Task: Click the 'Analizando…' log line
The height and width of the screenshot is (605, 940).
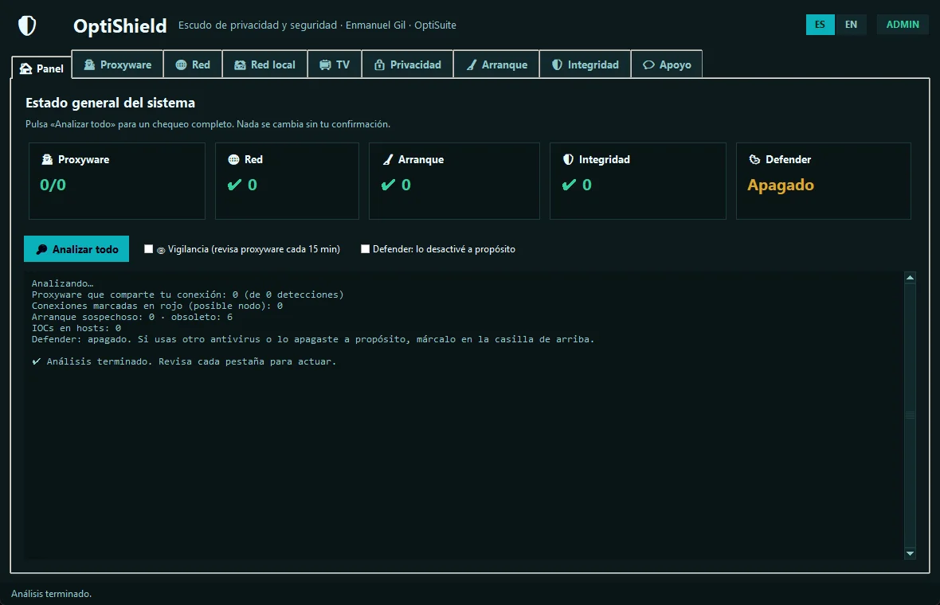Action: [x=62, y=283]
